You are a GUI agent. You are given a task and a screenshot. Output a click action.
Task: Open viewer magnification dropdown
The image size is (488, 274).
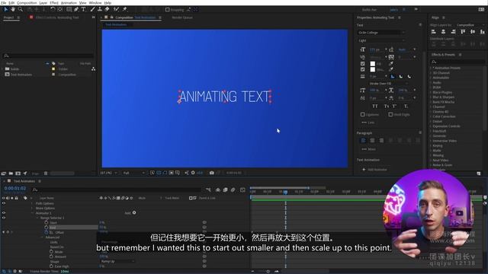click(x=108, y=173)
